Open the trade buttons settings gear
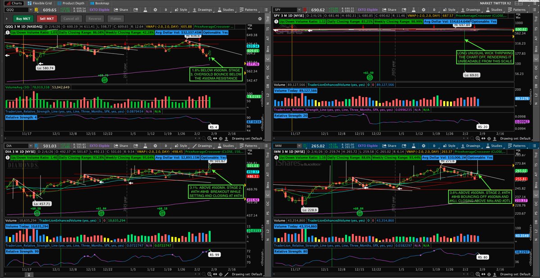This screenshot has width=540, height=278. (x=260, y=19)
